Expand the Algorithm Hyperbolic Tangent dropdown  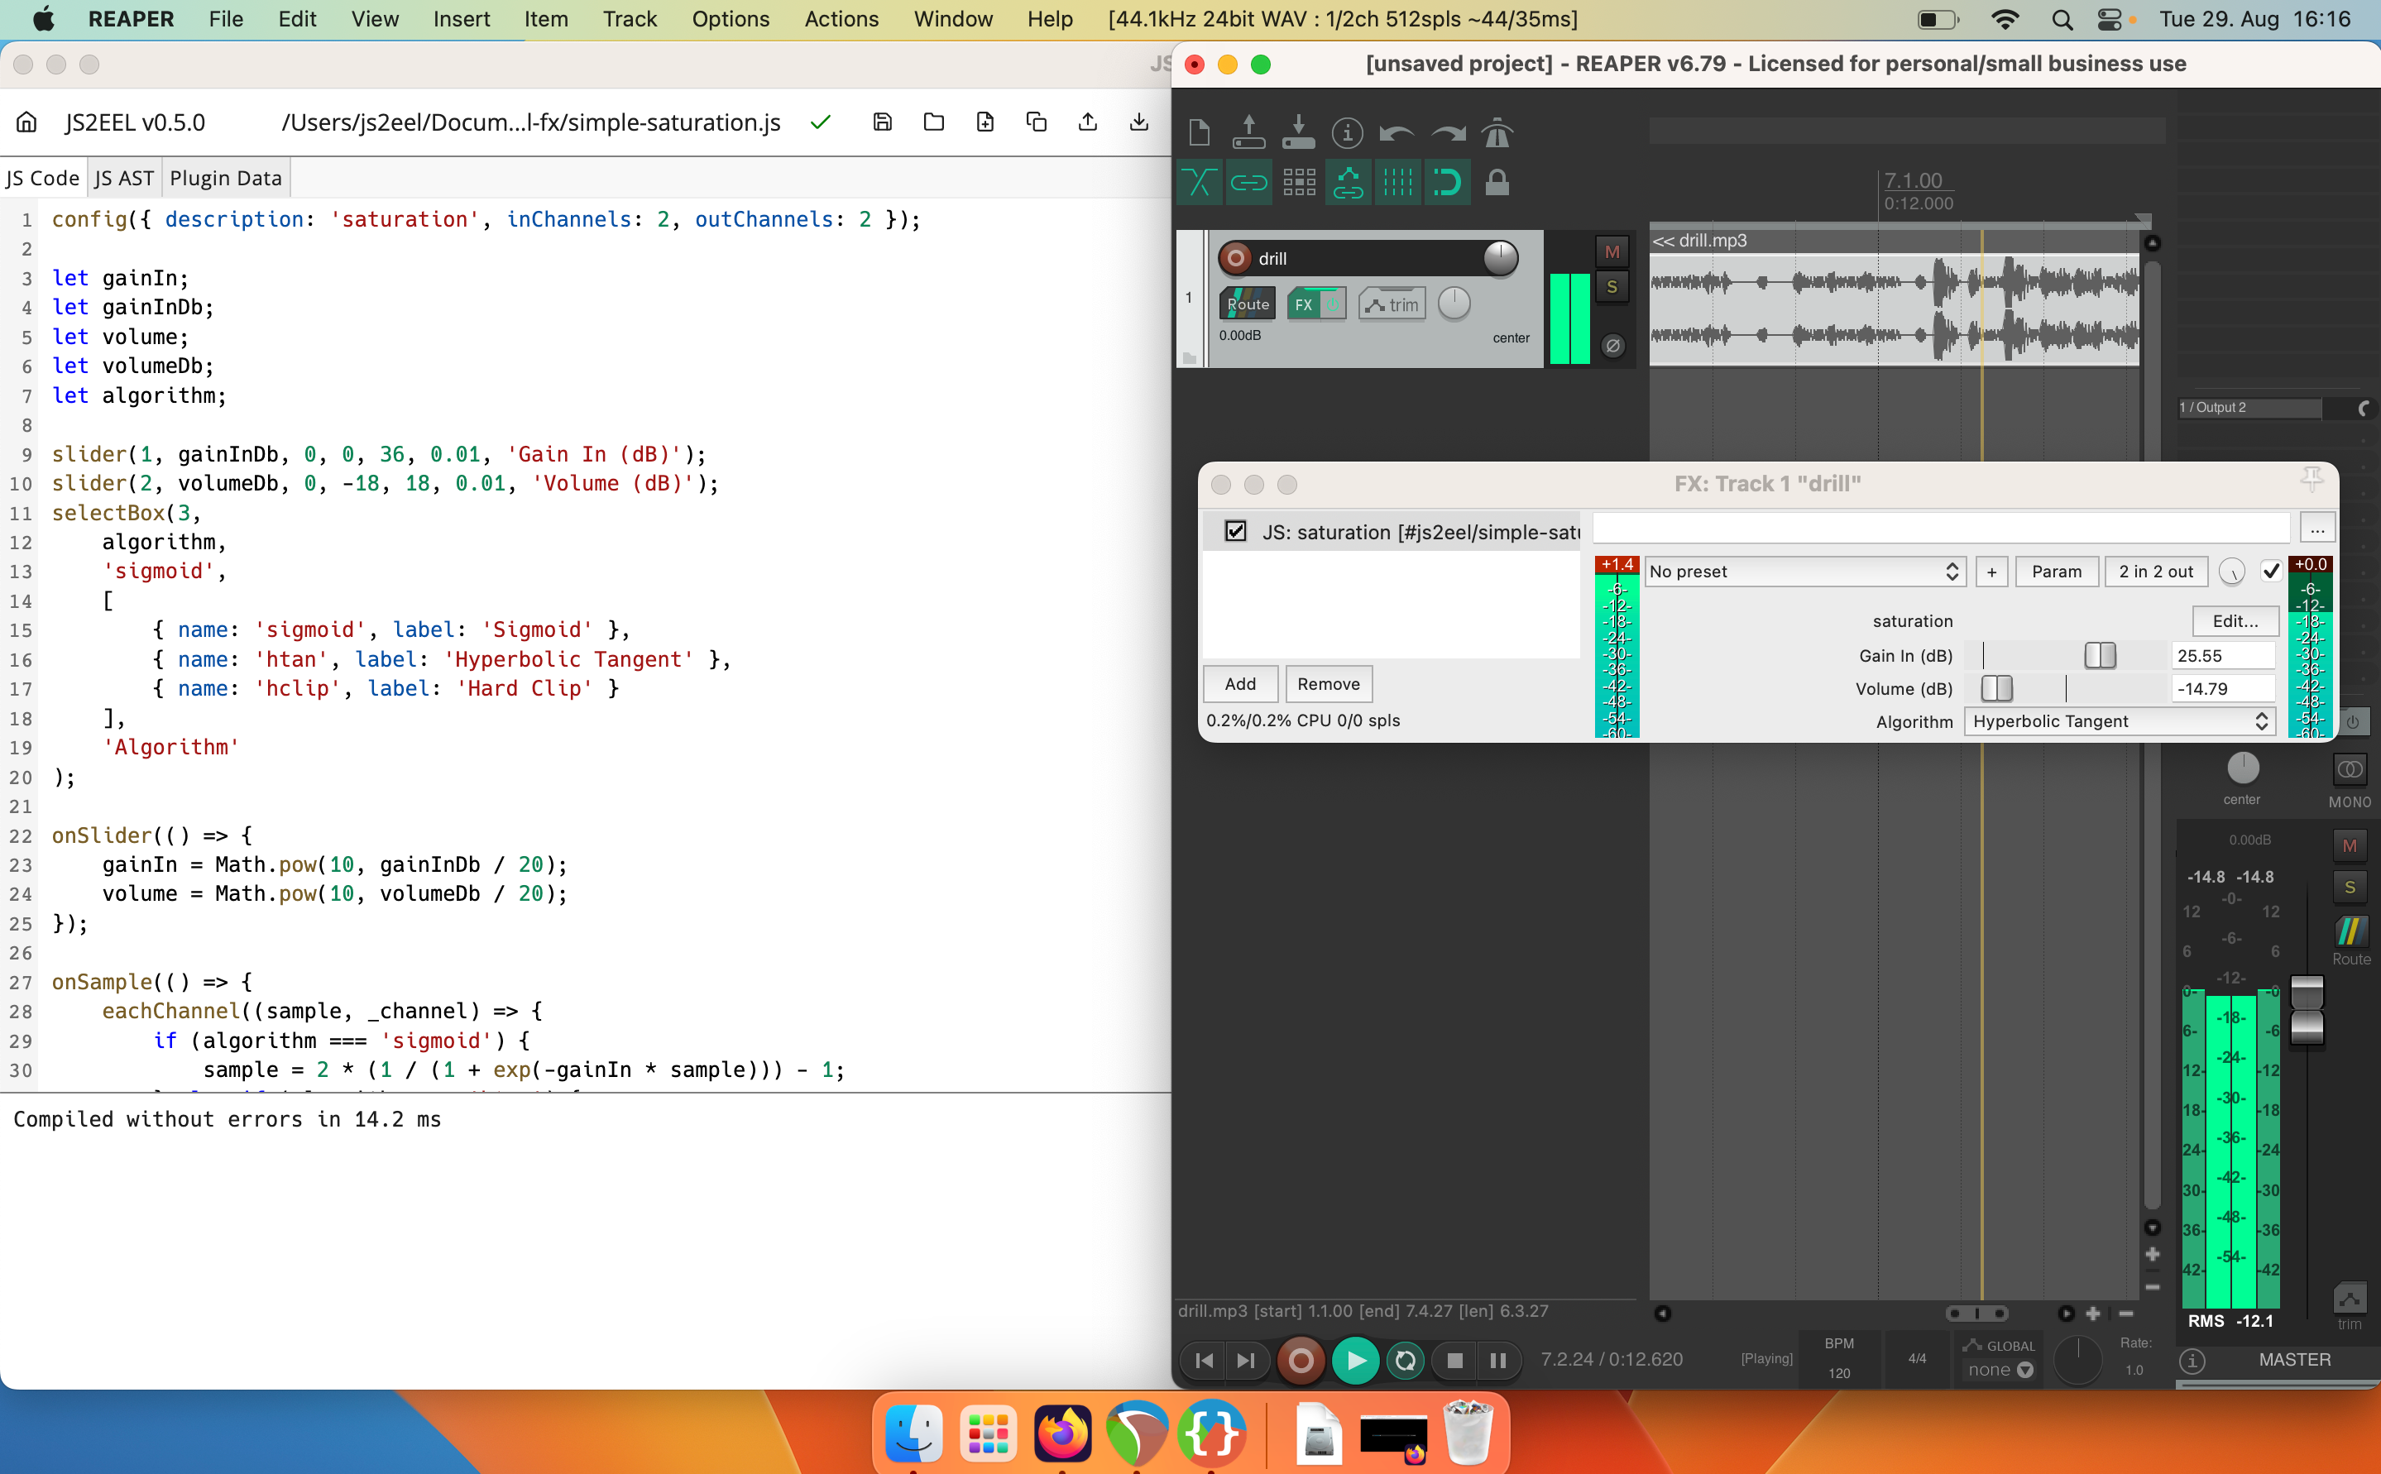click(x=2120, y=721)
